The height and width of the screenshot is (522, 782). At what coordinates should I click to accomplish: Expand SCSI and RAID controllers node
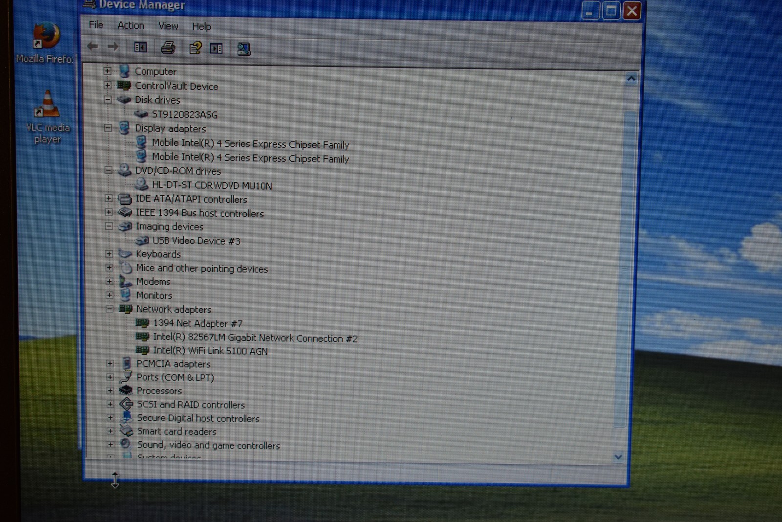(x=110, y=404)
